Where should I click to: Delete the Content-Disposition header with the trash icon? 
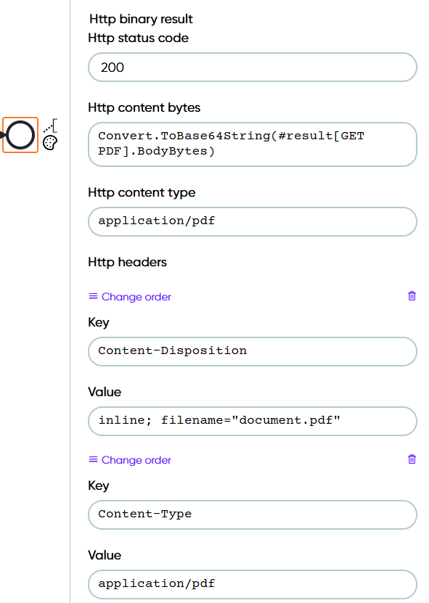(x=412, y=296)
